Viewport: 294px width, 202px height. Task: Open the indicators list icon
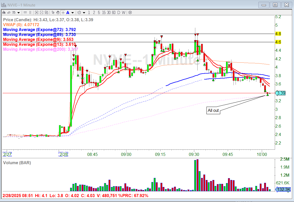click(14, 12)
